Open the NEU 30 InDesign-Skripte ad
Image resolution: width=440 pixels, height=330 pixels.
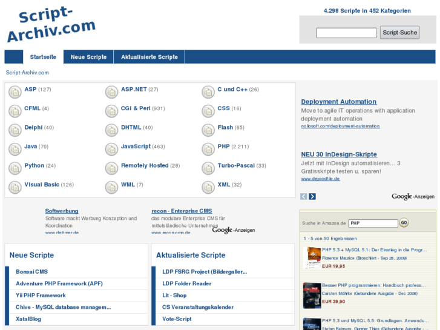[339, 154]
